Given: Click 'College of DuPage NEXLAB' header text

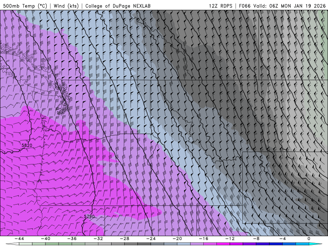Looking at the screenshot, I should click(x=118, y=6).
